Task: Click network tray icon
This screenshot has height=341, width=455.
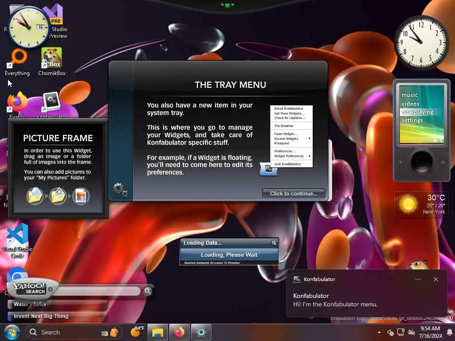Action: [x=401, y=332]
